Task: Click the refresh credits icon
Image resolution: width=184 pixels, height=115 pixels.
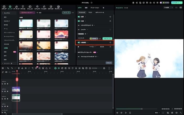Action: [100, 39]
